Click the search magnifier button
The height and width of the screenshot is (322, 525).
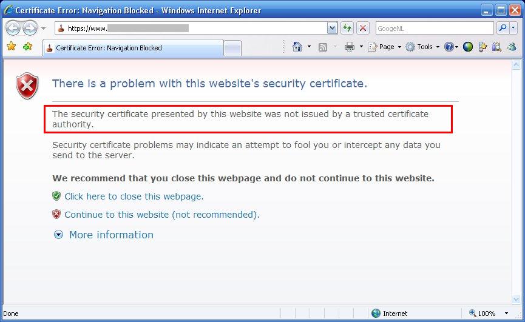click(503, 28)
